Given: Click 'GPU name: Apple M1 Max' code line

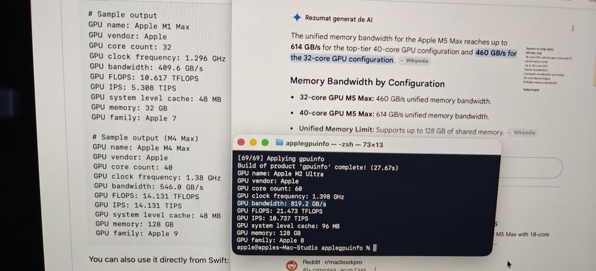Looking at the screenshot, I should (139, 26).
